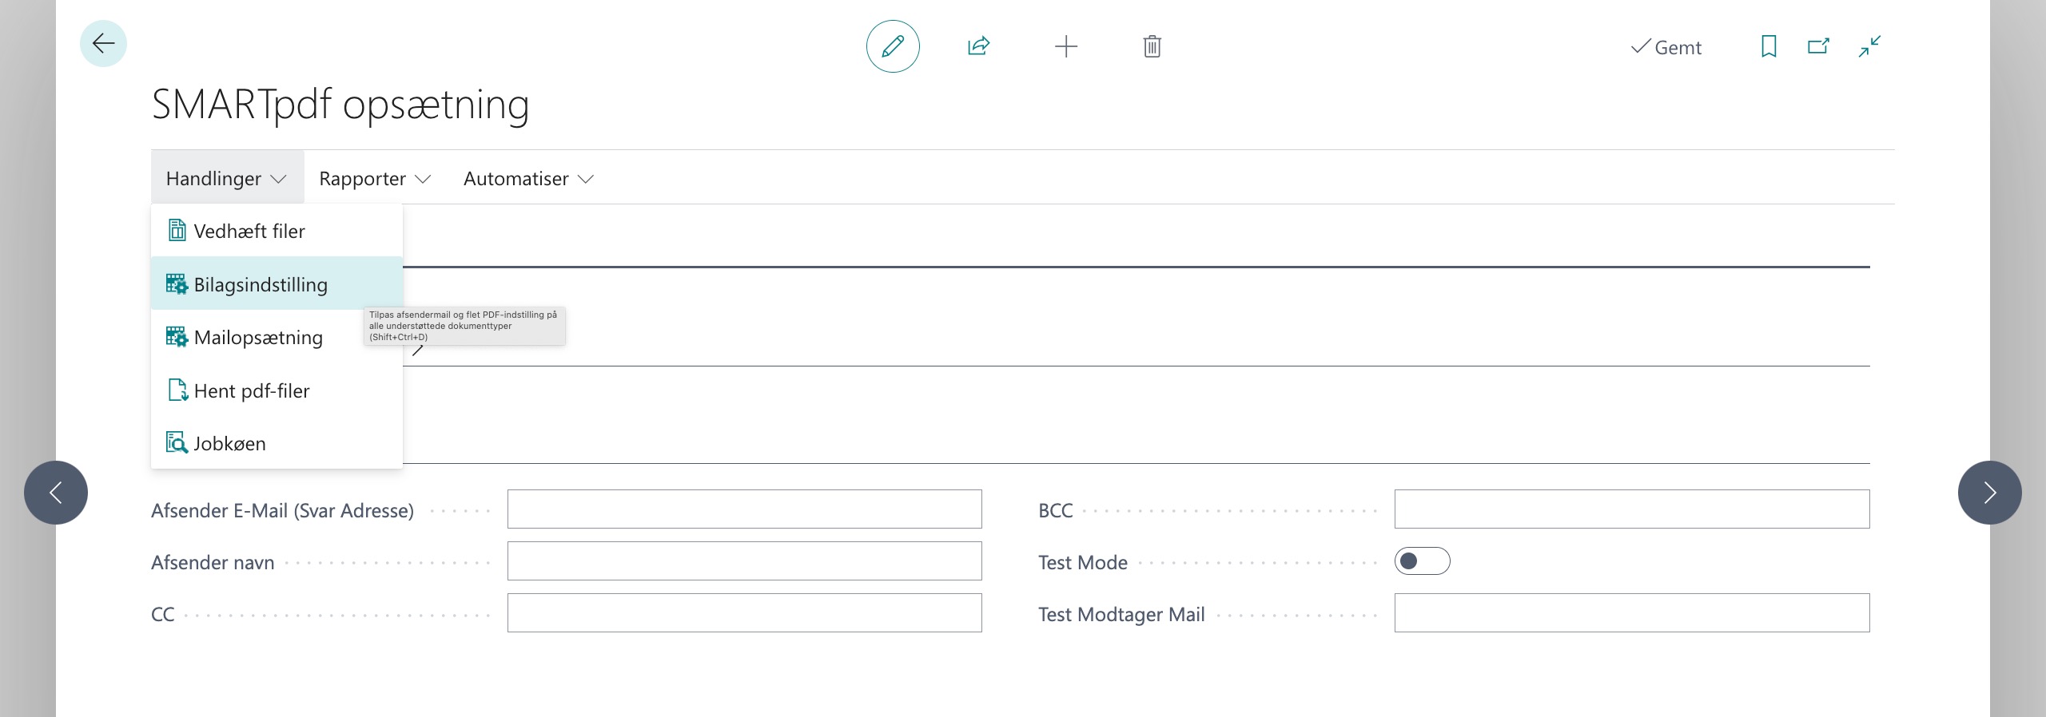This screenshot has width=2046, height=717.
Task: Open page in new window icon
Action: tap(1818, 46)
